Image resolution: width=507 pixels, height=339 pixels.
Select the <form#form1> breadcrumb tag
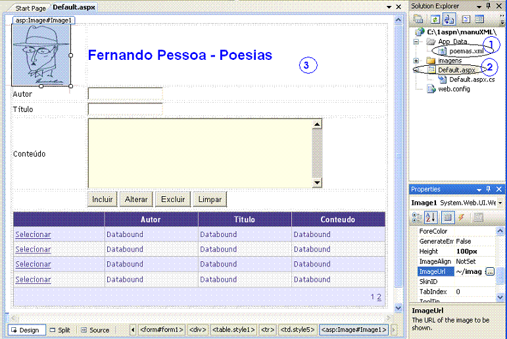coord(162,330)
